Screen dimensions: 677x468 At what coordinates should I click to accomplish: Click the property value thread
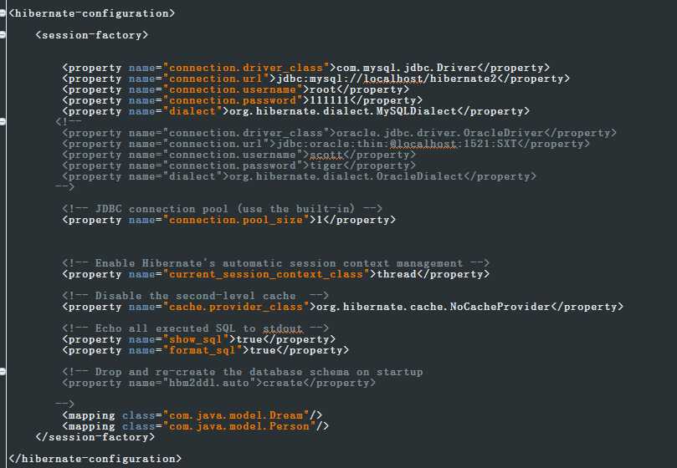click(397, 274)
